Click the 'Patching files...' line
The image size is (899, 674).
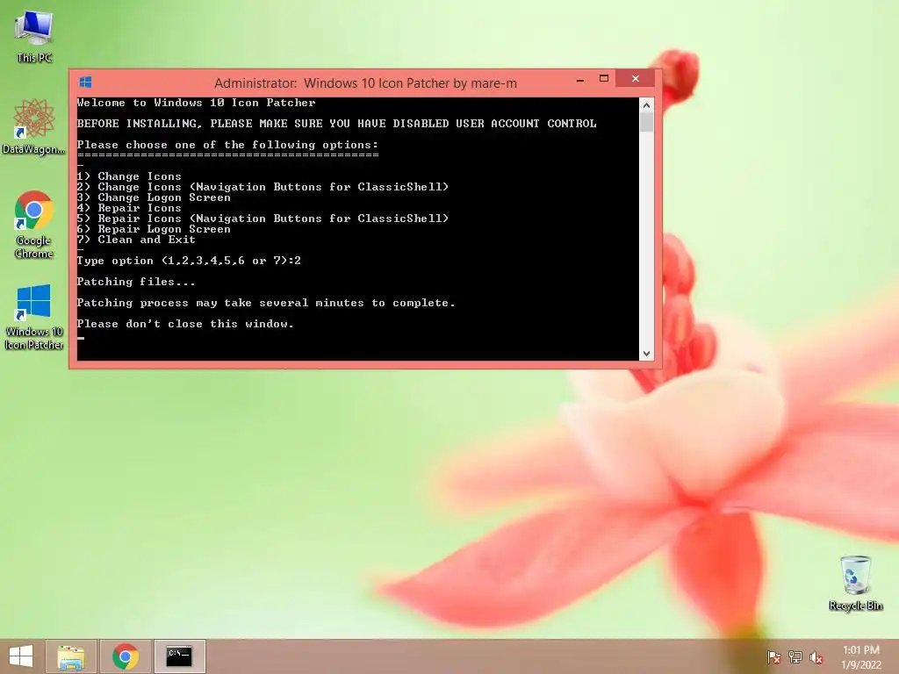pyautogui.click(x=136, y=282)
